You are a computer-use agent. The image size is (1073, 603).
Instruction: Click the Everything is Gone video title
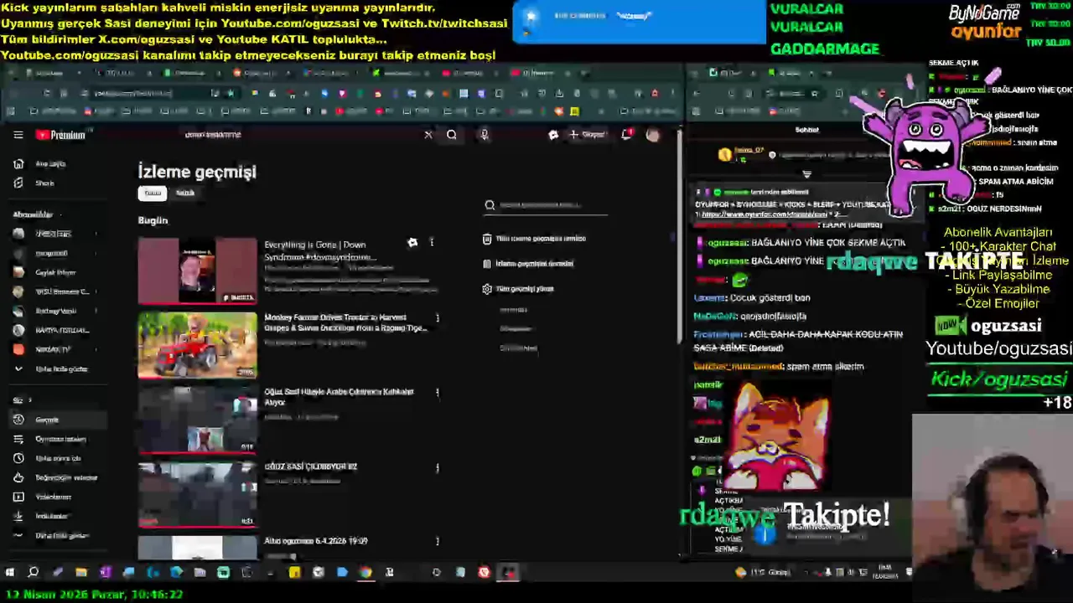coord(319,250)
